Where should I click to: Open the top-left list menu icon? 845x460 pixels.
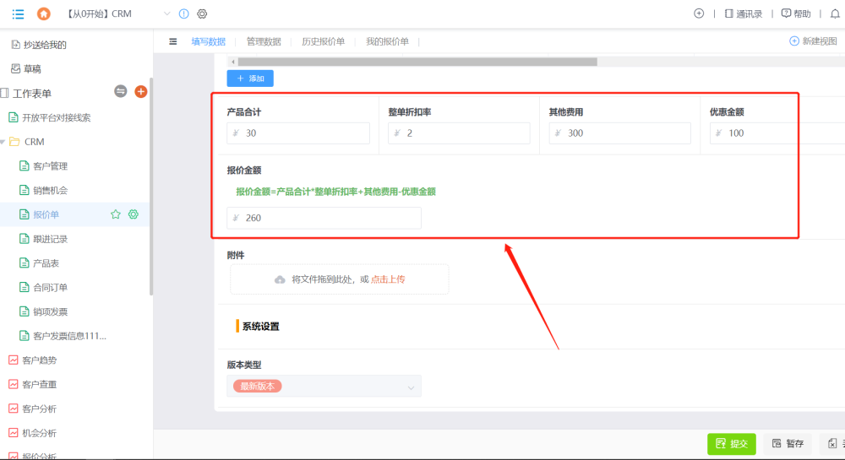click(x=18, y=14)
